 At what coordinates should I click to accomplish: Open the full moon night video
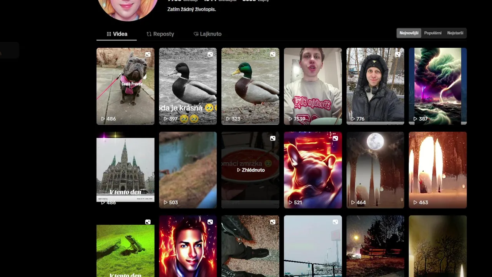coord(375,170)
